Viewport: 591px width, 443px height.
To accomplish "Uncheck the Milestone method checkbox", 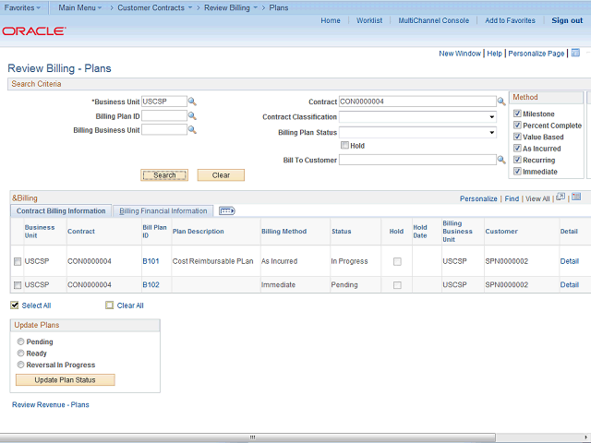I will pyautogui.click(x=517, y=114).
